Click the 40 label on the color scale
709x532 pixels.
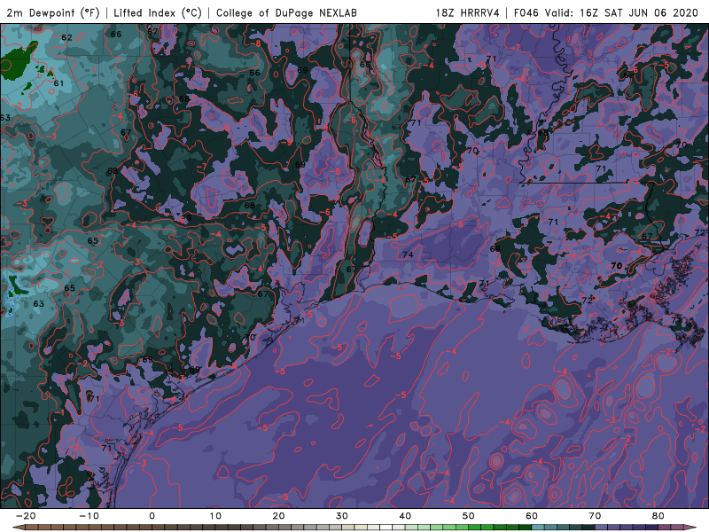point(405,516)
